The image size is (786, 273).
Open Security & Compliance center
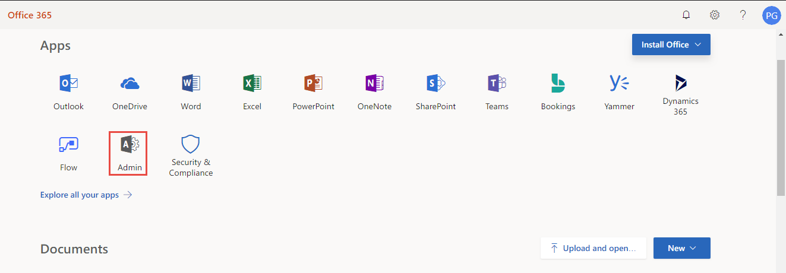click(x=191, y=155)
